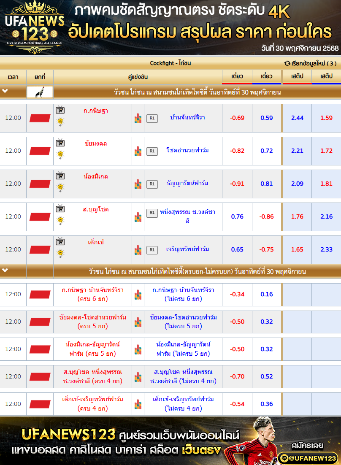Click the red round swatch in ชัยมงคล row
341x465 pixels.
tap(40, 151)
